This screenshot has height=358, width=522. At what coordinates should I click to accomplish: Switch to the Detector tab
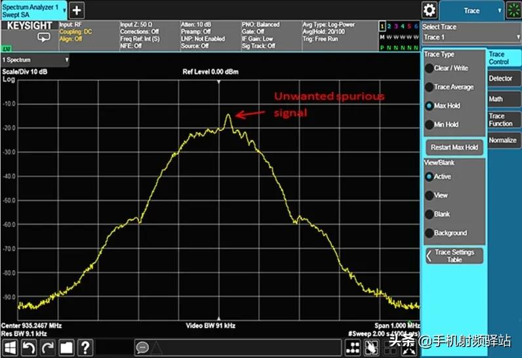click(x=502, y=79)
